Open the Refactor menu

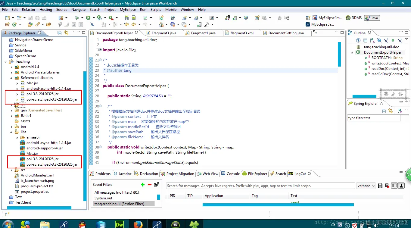[29, 10]
